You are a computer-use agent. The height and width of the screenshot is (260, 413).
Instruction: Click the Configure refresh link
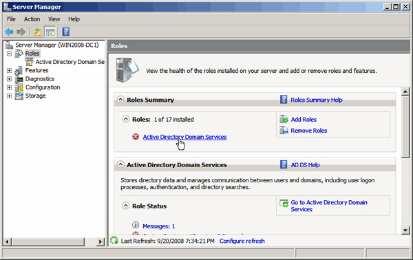point(242,241)
